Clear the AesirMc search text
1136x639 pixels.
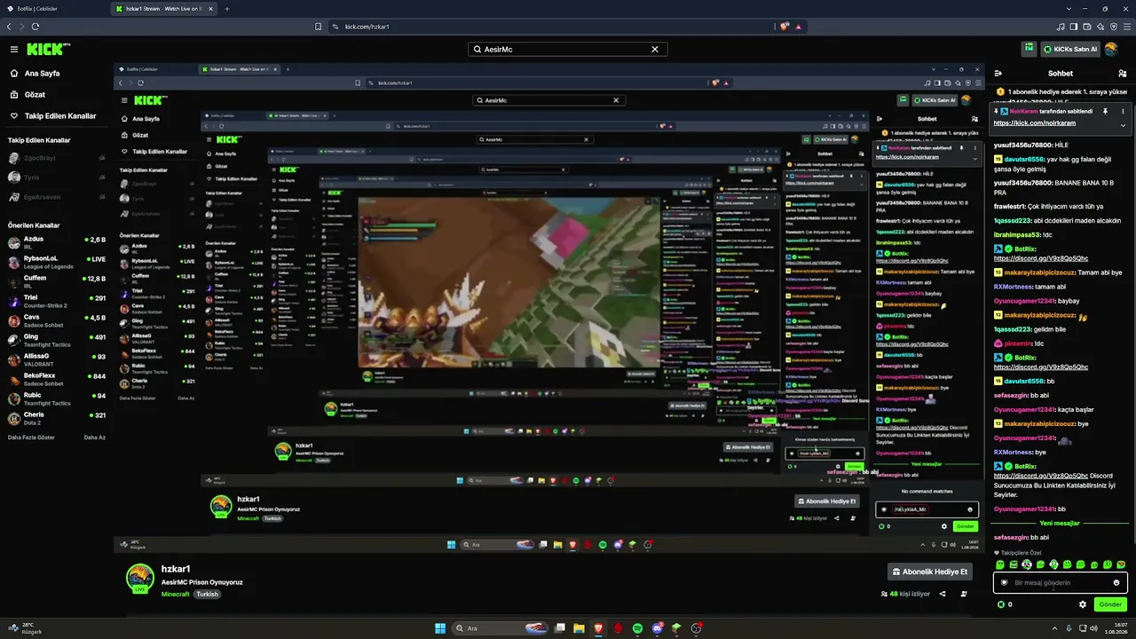pos(655,50)
